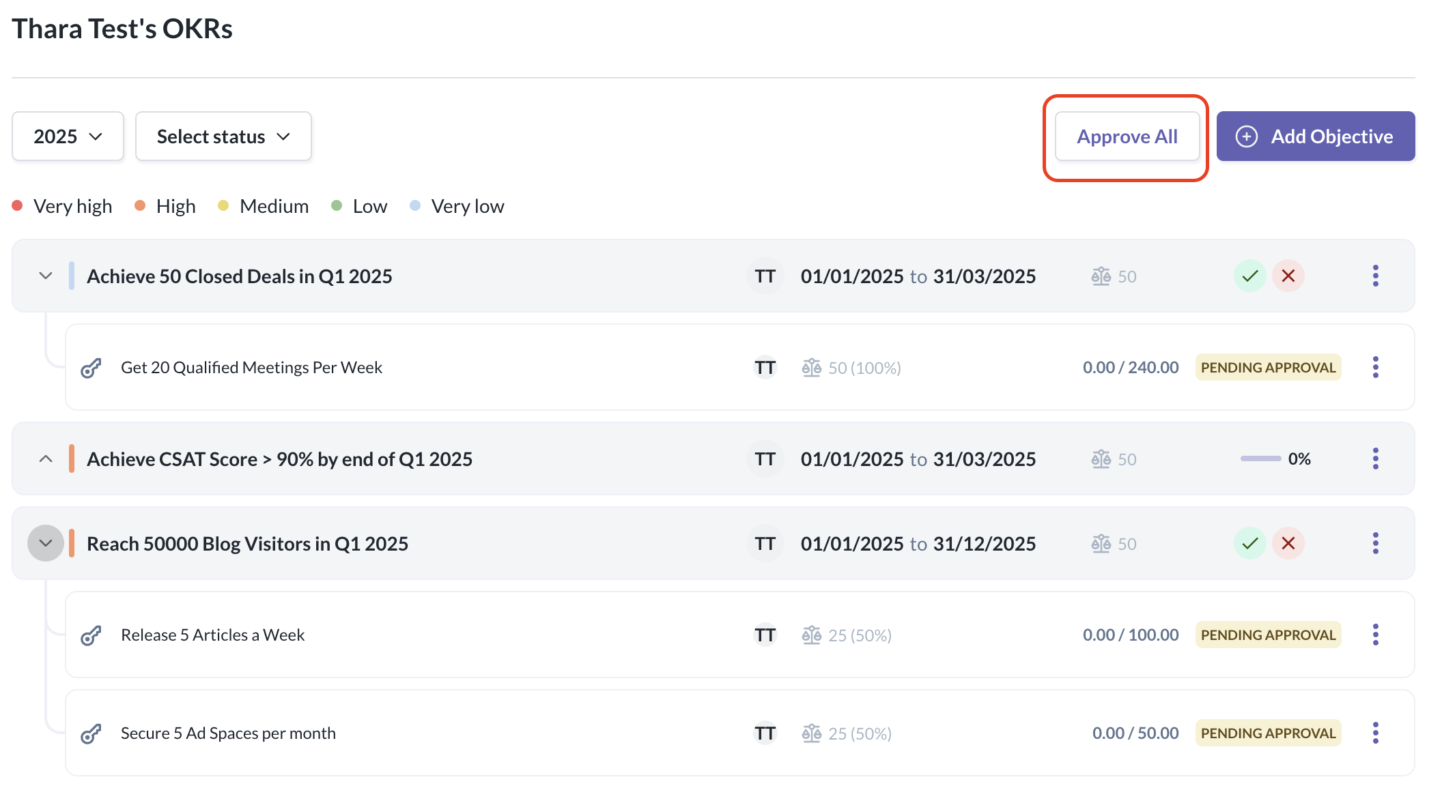Reject the Achieve 50 Closed Deals objective
Image resolution: width=1442 pixels, height=801 pixels.
(x=1288, y=276)
